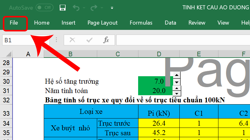Increase Hệ số tăng trưởng spinner value
Image resolution: width=250 pixels, height=140 pixels.
177,75
